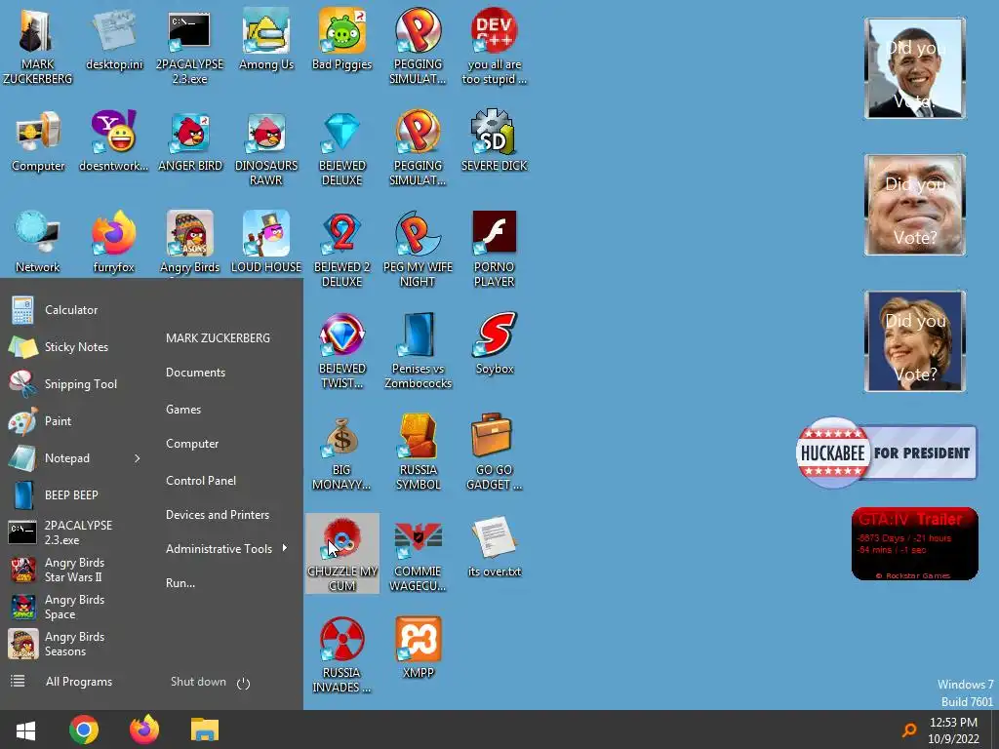Viewport: 999px width, 749px height.
Task: Open the desktop.ini file icon
Action: point(114,39)
